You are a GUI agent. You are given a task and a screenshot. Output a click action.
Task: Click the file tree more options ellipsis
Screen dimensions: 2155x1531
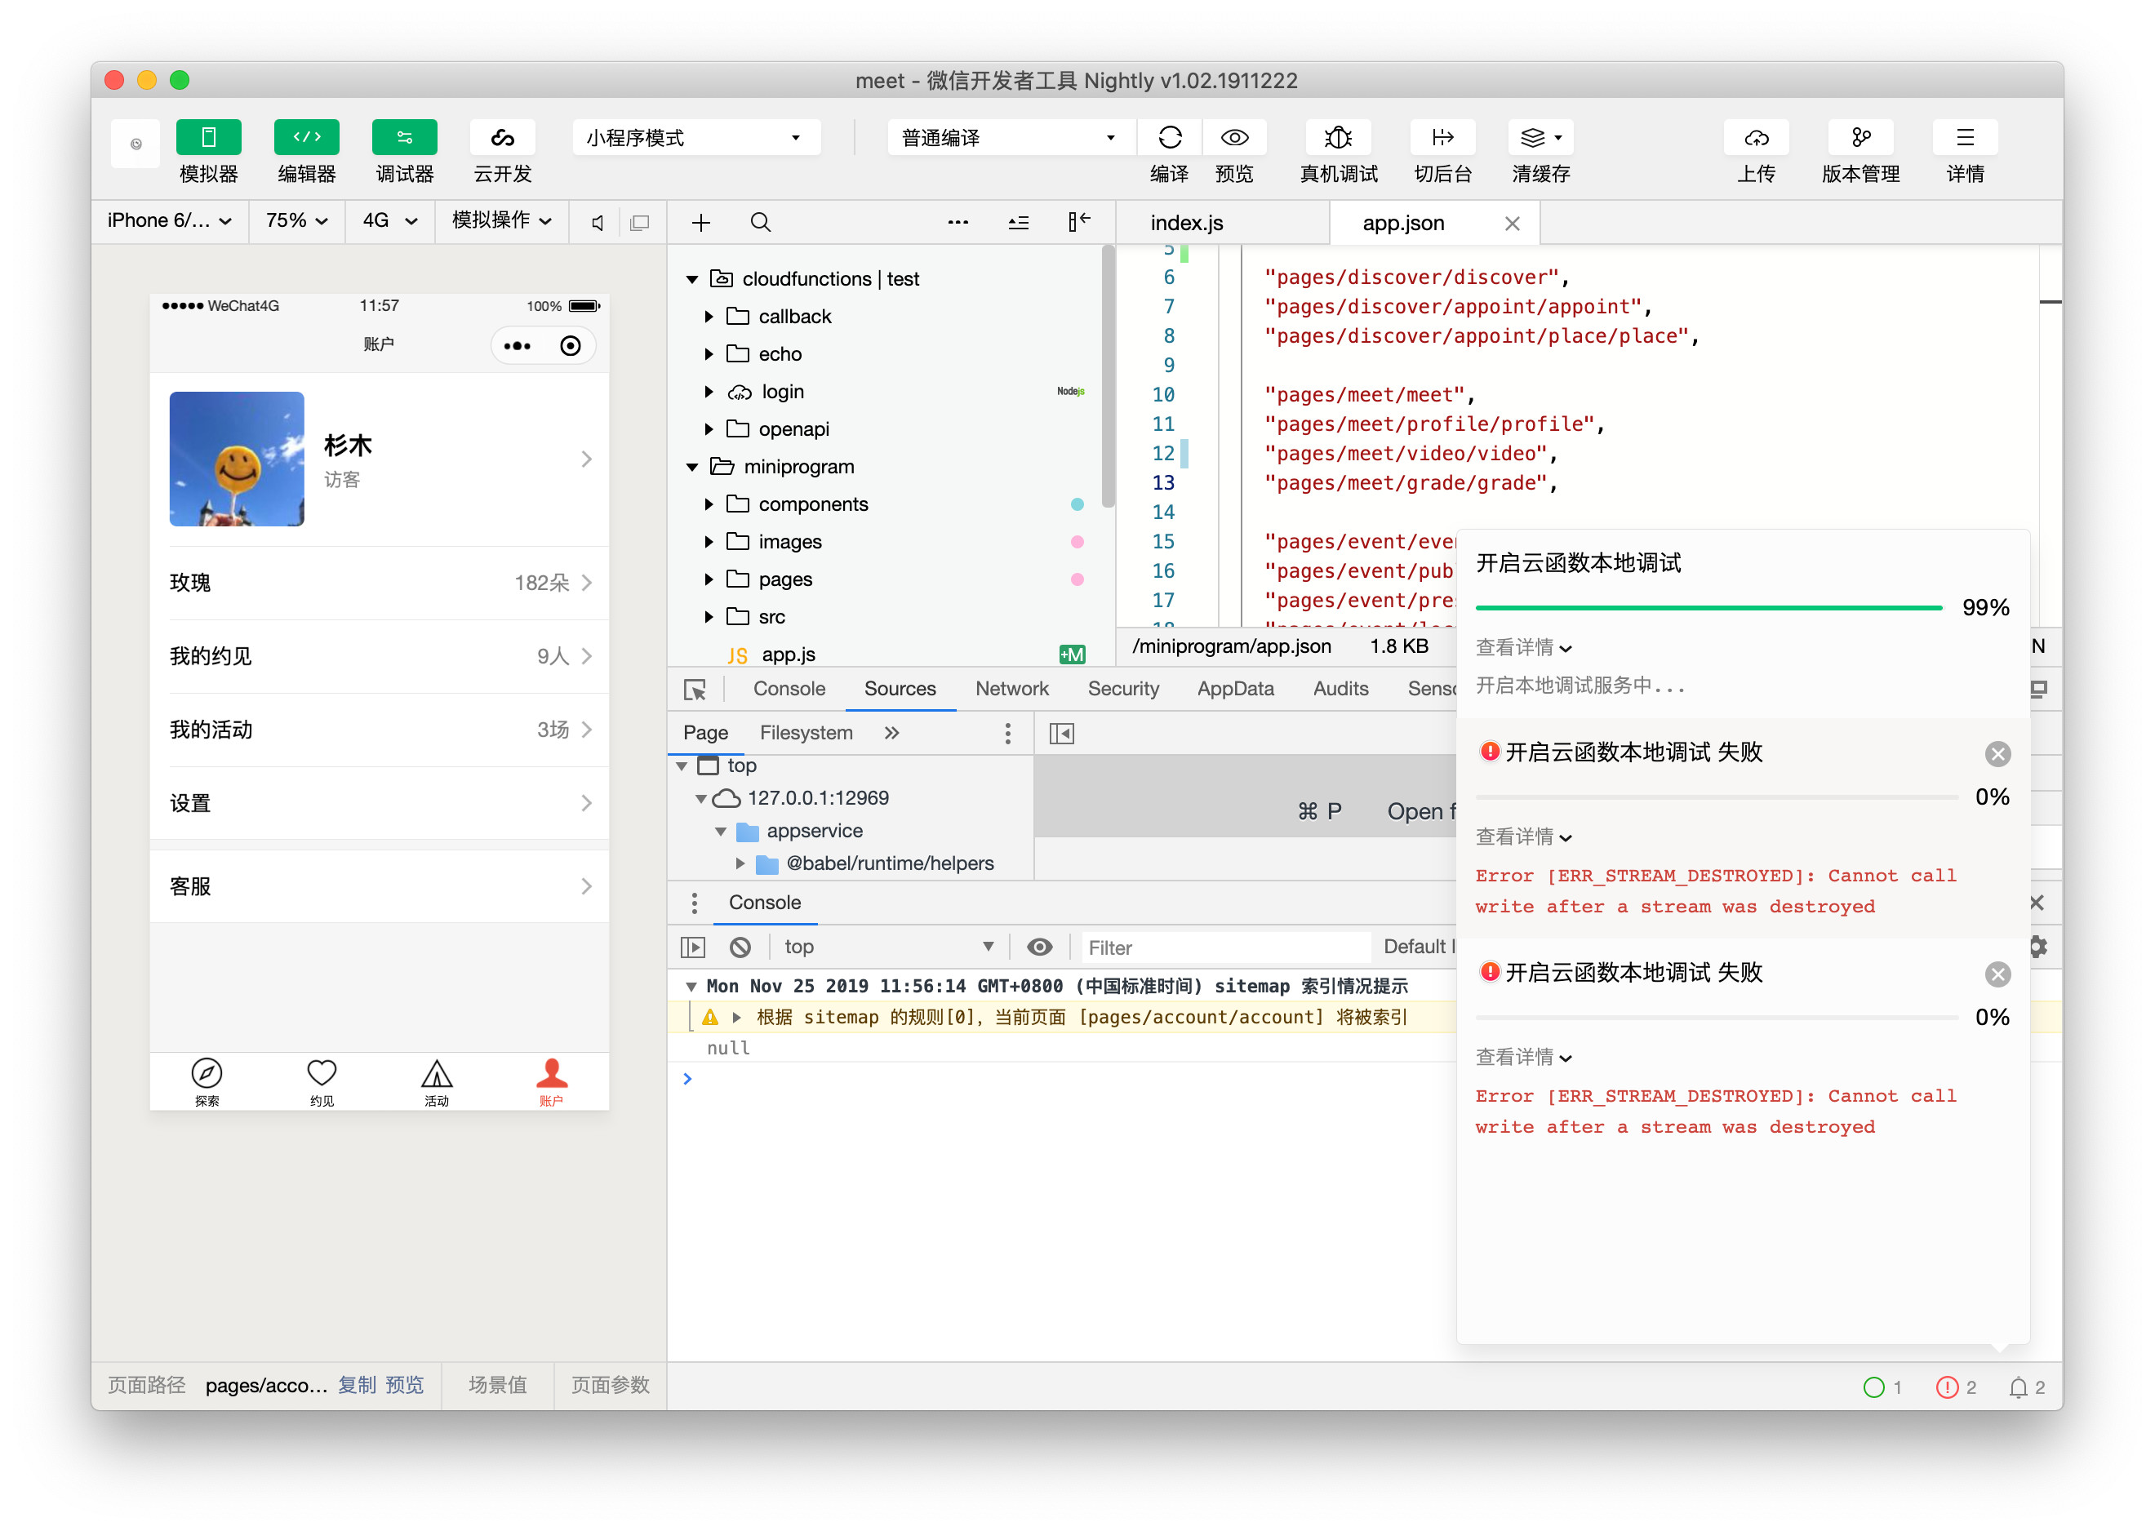pos(958,223)
